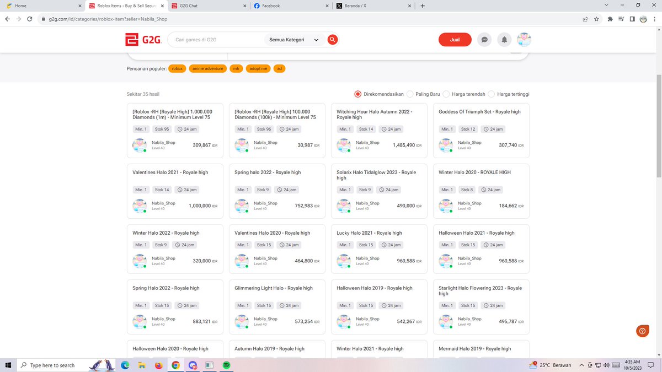
Task: Select the Harga terendah sort option
Action: (x=464, y=94)
